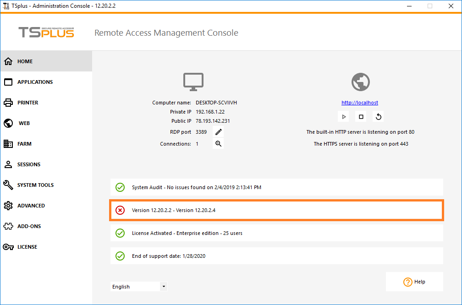Click the large web globe icon above localhost
This screenshot has height=305, width=462.
coord(361,82)
